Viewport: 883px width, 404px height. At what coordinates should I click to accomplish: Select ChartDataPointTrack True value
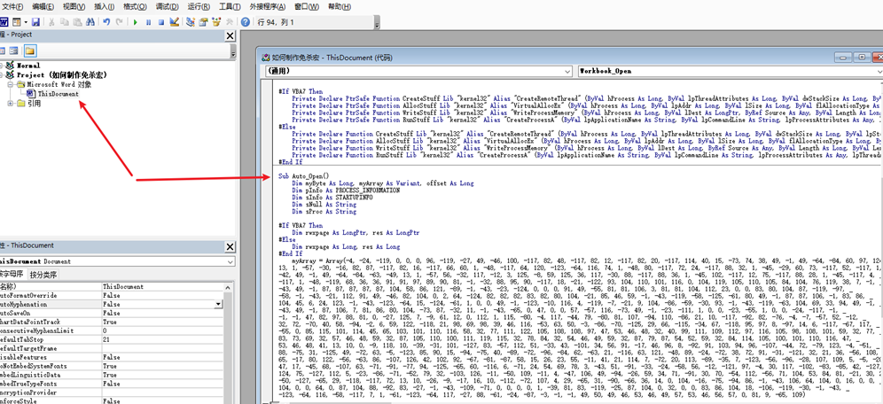(162, 322)
